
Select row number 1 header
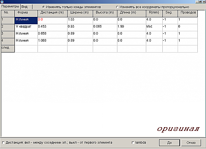[8, 21]
